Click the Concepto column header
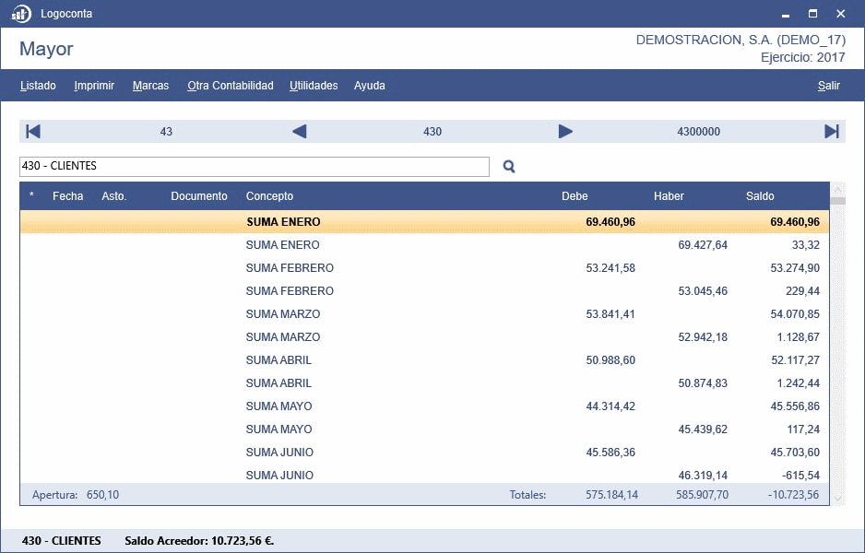 pyautogui.click(x=269, y=196)
